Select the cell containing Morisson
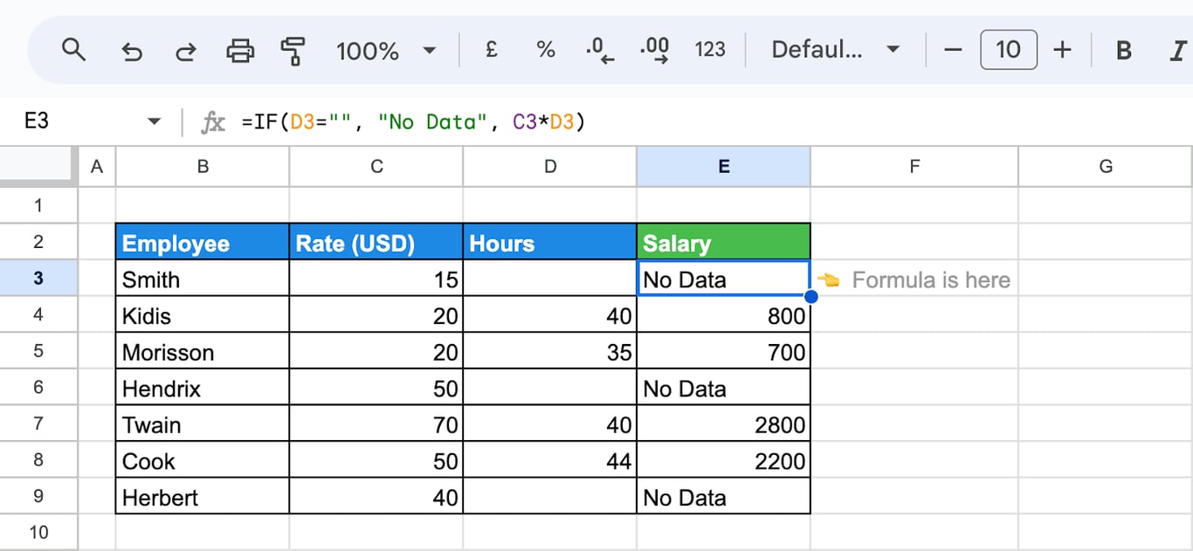This screenshot has width=1193, height=551. 203,351
